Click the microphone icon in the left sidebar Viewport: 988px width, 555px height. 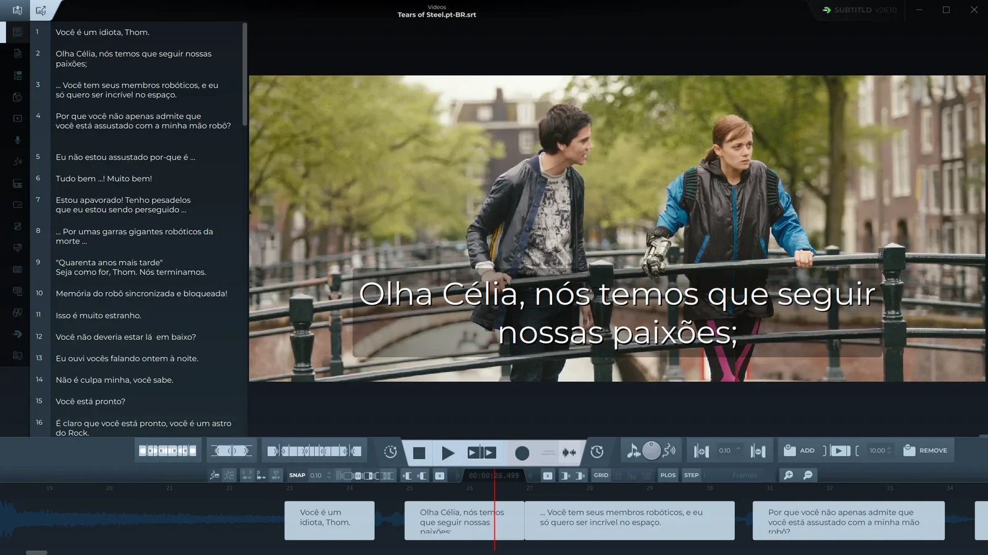tap(18, 140)
